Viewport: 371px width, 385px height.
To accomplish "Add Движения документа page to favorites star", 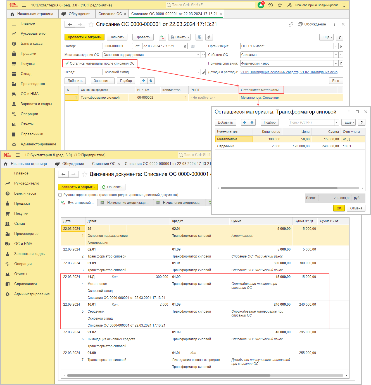I will click(84, 174).
